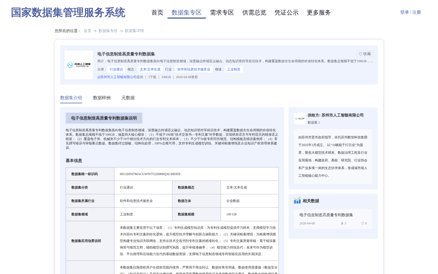438x274 pixels.
Task: Click the 电子信息制造高质量专利数据集说明 heading
Action: pos(104,118)
